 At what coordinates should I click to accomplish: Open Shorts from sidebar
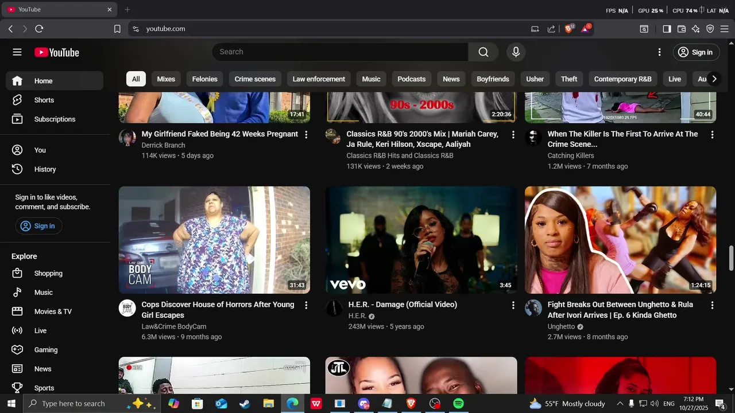pos(55,100)
